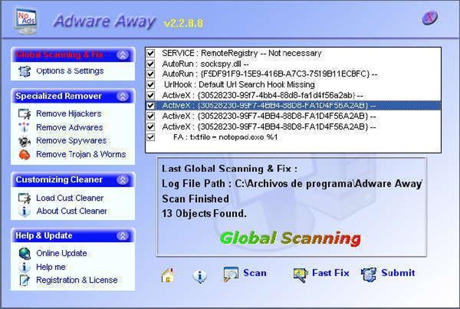Toggle checkbox of the highlighted ActiveX entry
Viewport: 460px width, 309px height.
pyautogui.click(x=151, y=106)
